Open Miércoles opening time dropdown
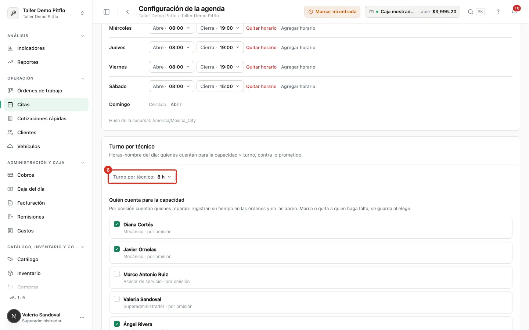The height and width of the screenshot is (330, 529). [x=171, y=28]
